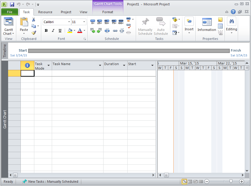Open Font dialog launcher
The height and width of the screenshot is (186, 251).
85,39
